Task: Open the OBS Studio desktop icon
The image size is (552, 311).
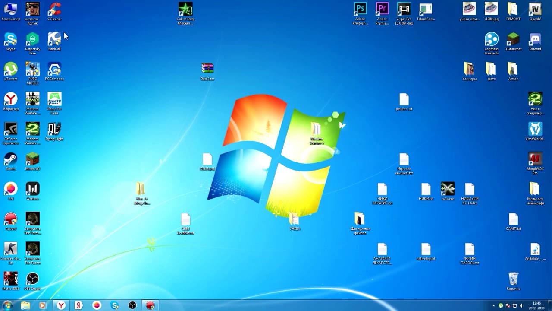Action: click(x=32, y=281)
